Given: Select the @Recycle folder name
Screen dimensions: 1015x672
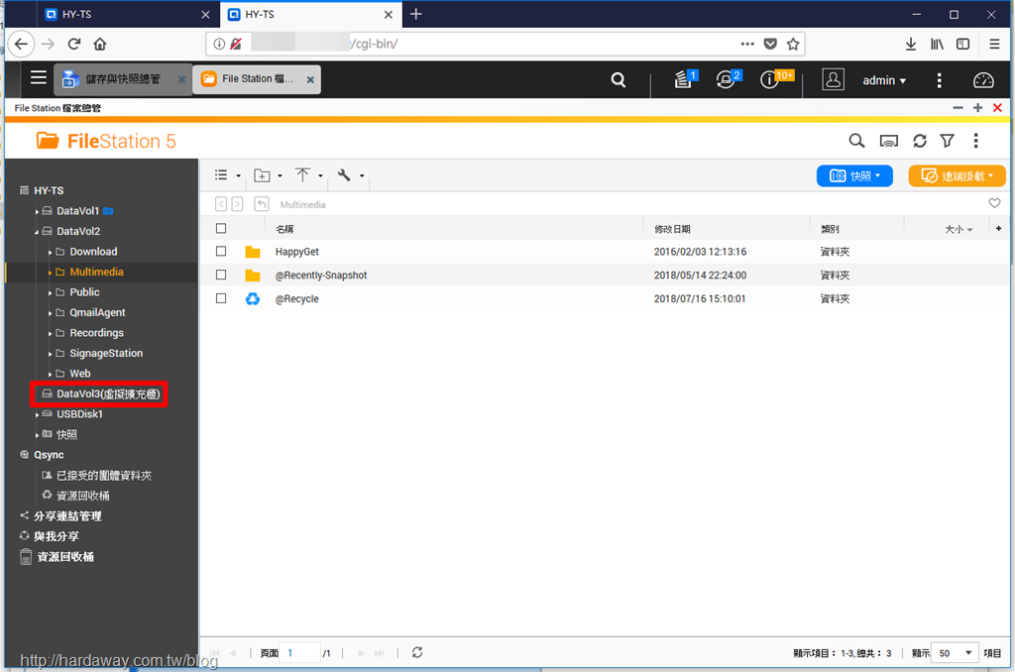Looking at the screenshot, I should pos(297,298).
